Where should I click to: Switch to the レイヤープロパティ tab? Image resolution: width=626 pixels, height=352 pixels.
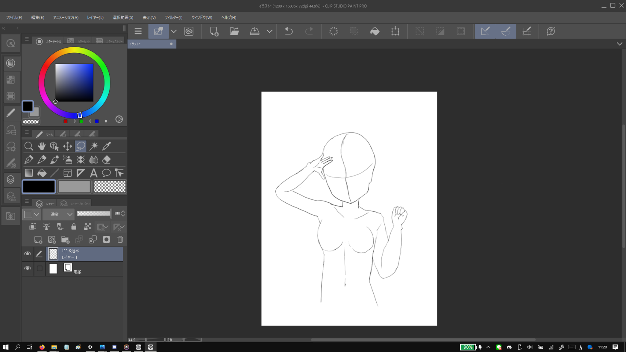[x=76, y=203]
